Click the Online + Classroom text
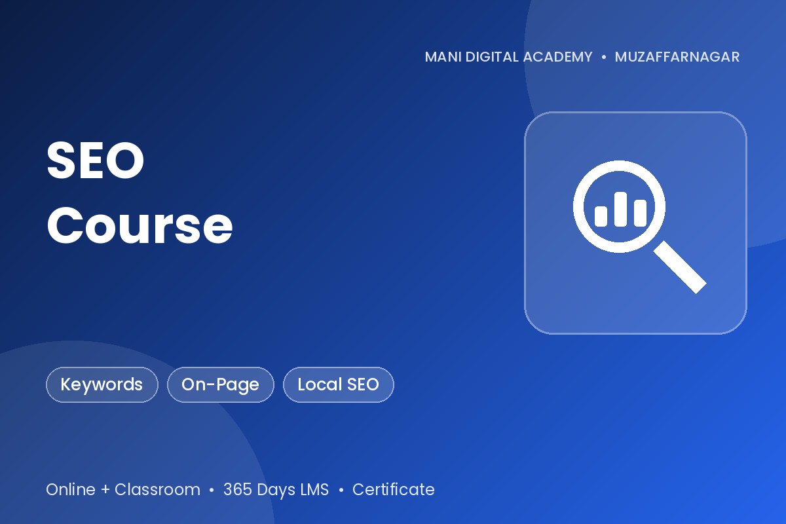 pyautogui.click(x=123, y=489)
